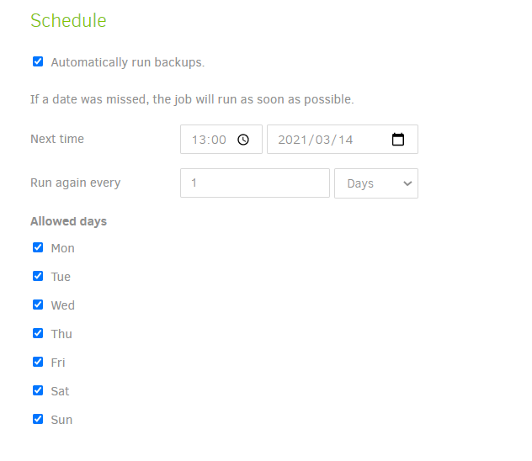
Task: Uncheck the Thu allowed day
Action: tap(38, 333)
